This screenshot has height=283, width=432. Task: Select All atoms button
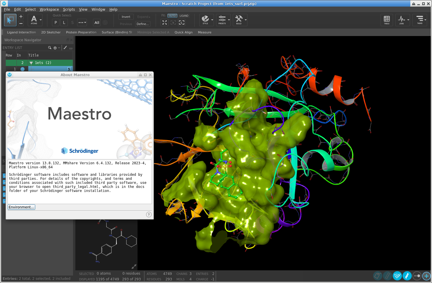click(x=97, y=22)
